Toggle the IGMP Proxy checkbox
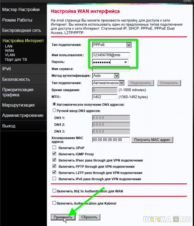The image size is (194, 226). coord(54,154)
